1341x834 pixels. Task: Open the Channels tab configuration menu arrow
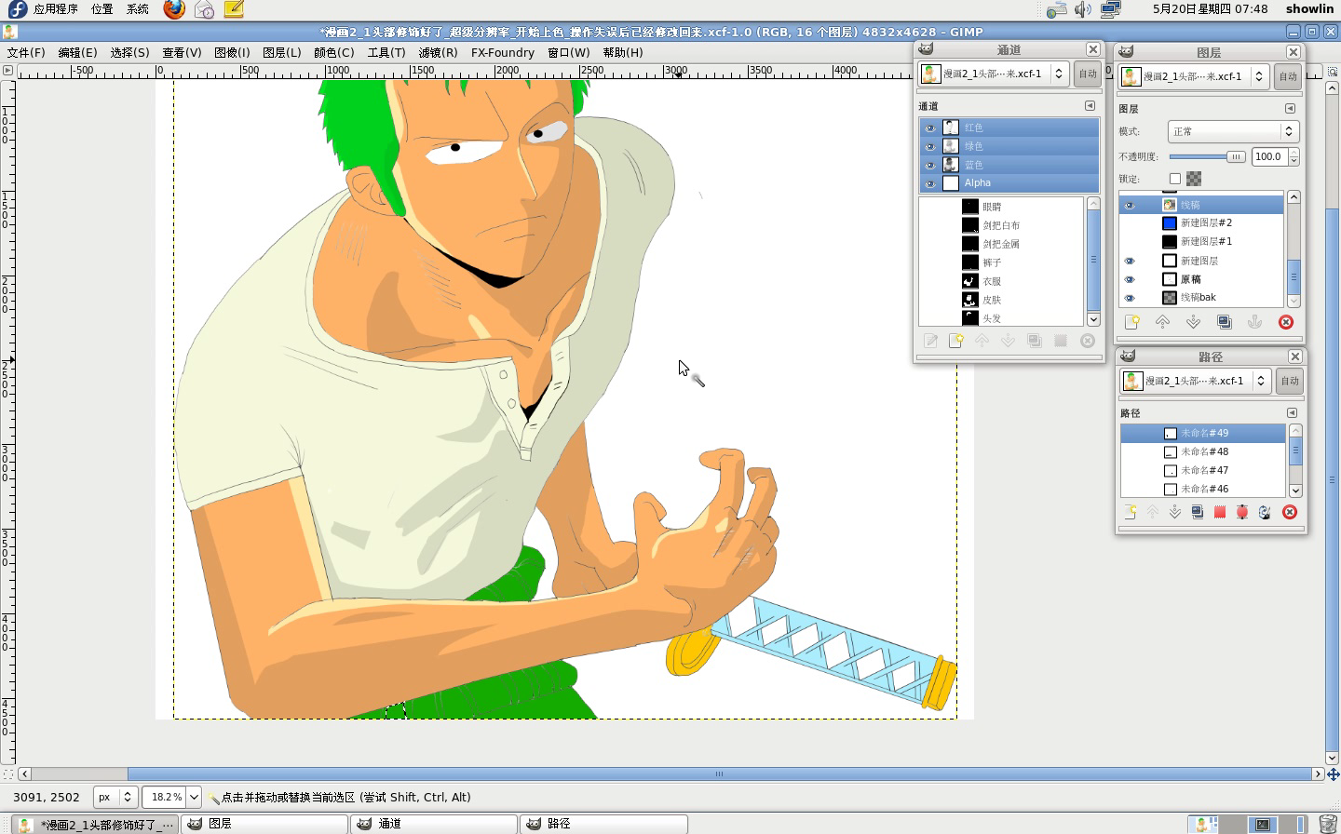(x=1090, y=106)
